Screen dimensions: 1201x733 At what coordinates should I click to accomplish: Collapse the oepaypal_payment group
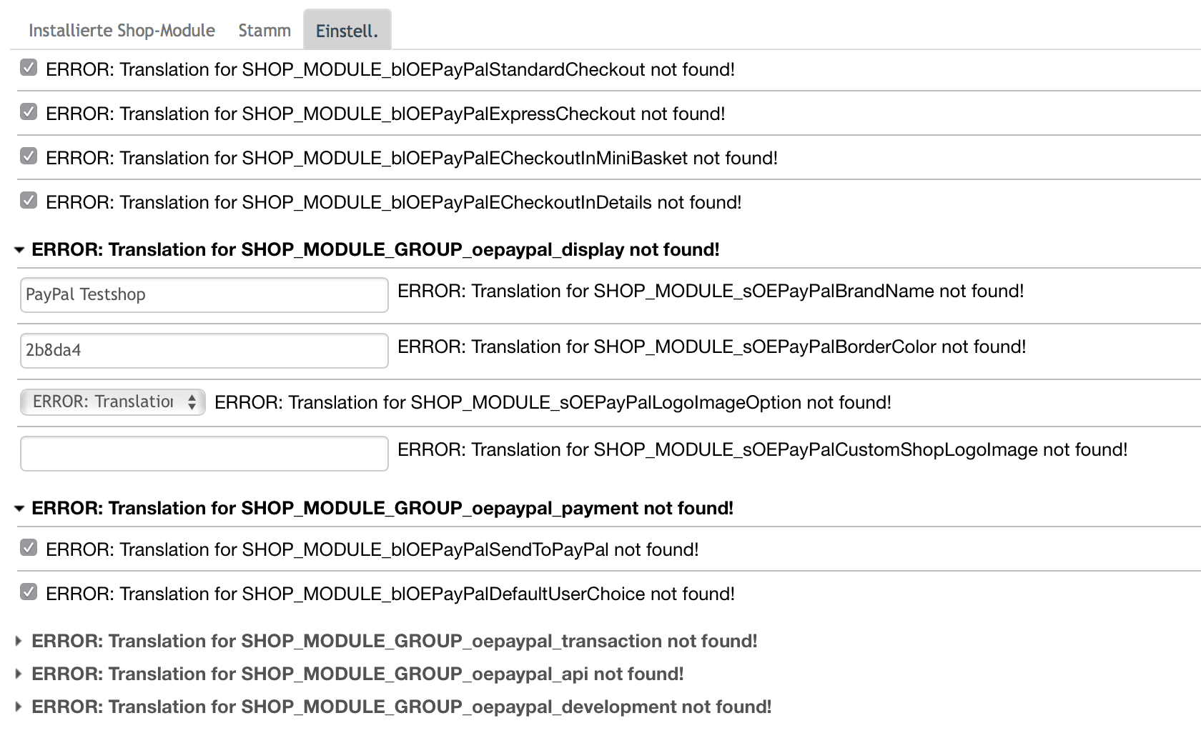point(19,509)
